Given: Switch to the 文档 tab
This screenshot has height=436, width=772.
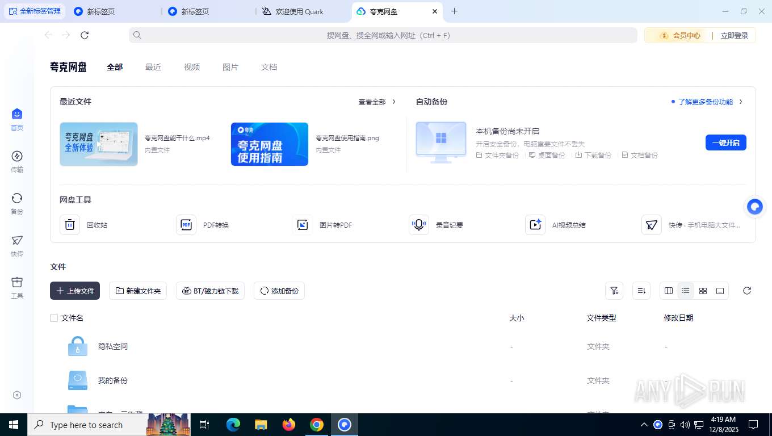Looking at the screenshot, I should point(269,67).
